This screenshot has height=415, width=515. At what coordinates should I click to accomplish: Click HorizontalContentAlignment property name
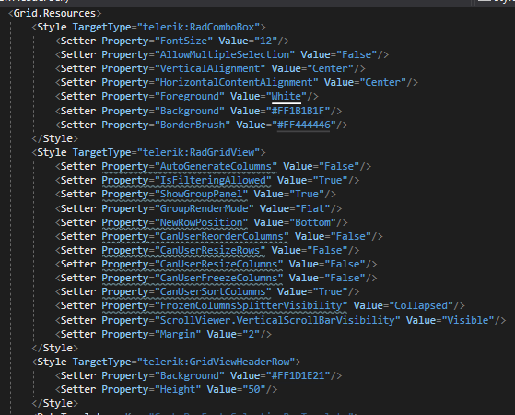237,82
